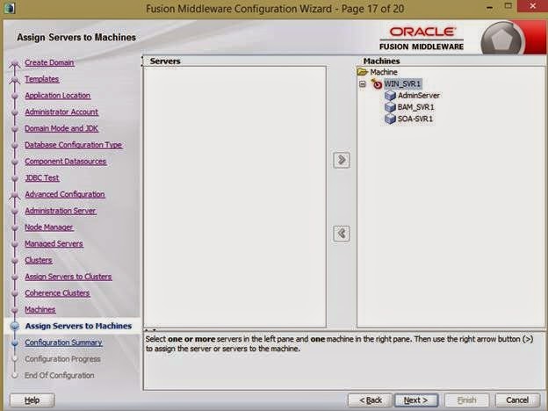The height and width of the screenshot is (411, 548).
Task: Select the WIN_SVR1 tree label
Action: coord(402,84)
